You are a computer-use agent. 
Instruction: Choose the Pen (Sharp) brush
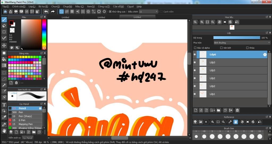click(25, 116)
